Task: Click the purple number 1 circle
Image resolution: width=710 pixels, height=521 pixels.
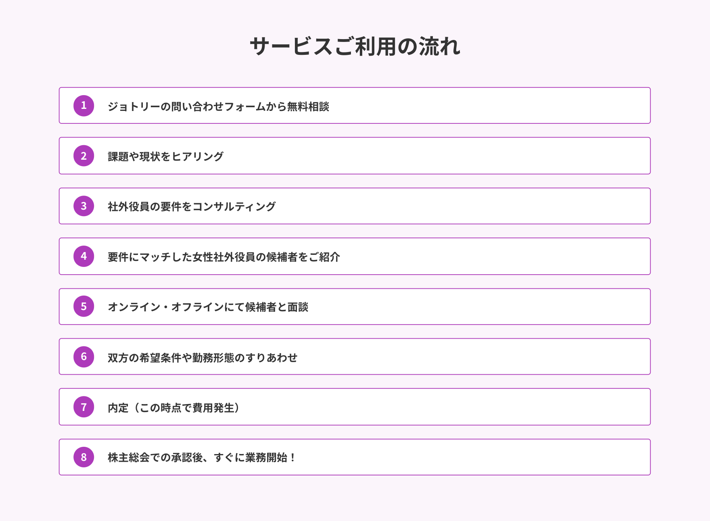Action: [84, 106]
